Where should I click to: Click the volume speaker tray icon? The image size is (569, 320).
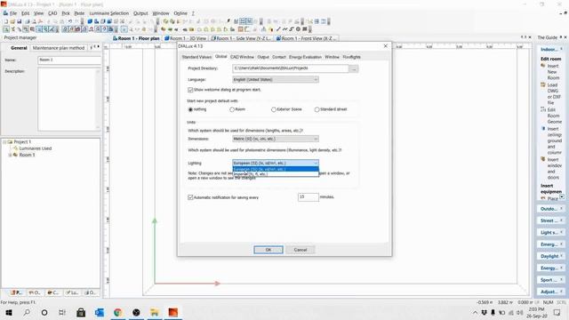coord(519,312)
